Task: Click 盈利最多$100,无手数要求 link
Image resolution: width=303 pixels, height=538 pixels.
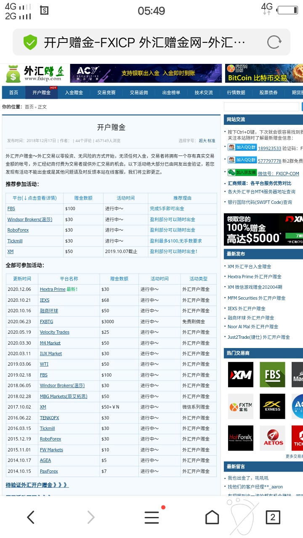Action: pos(175,241)
